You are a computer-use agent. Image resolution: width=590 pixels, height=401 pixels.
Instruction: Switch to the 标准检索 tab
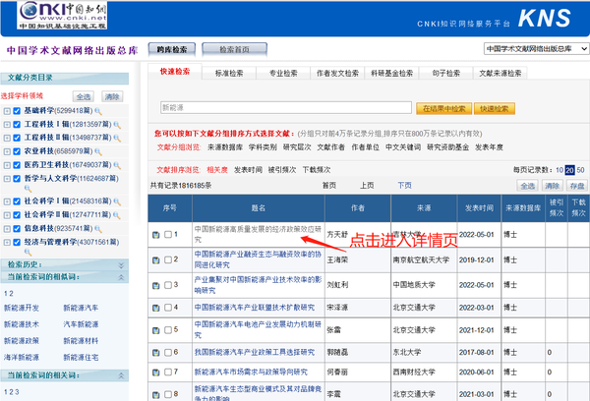pos(229,74)
